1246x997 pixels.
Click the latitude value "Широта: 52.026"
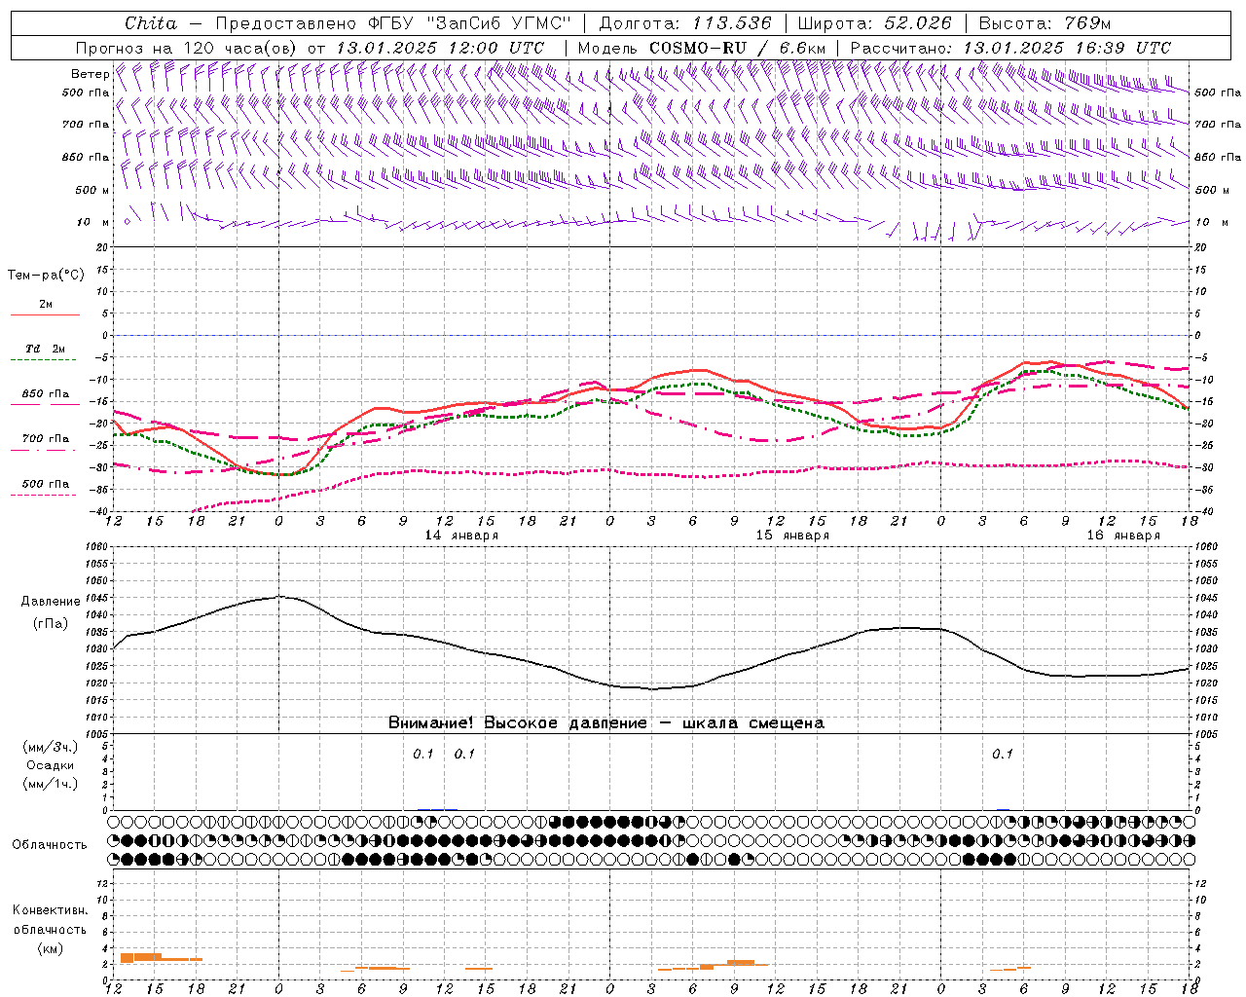point(874,23)
